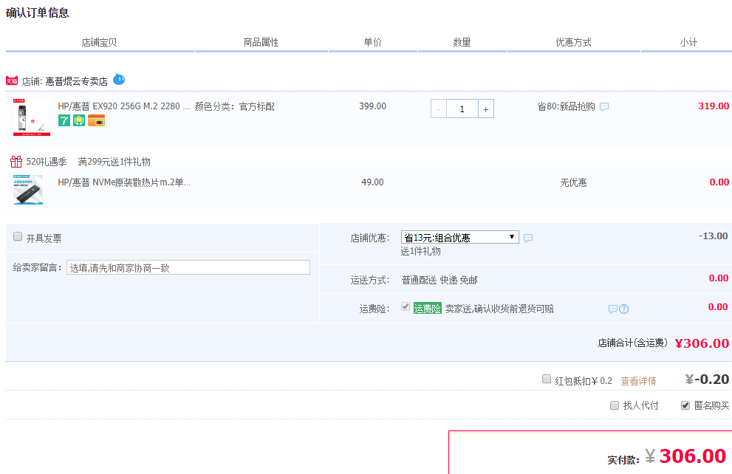Open the 查看详情 link

pos(638,381)
